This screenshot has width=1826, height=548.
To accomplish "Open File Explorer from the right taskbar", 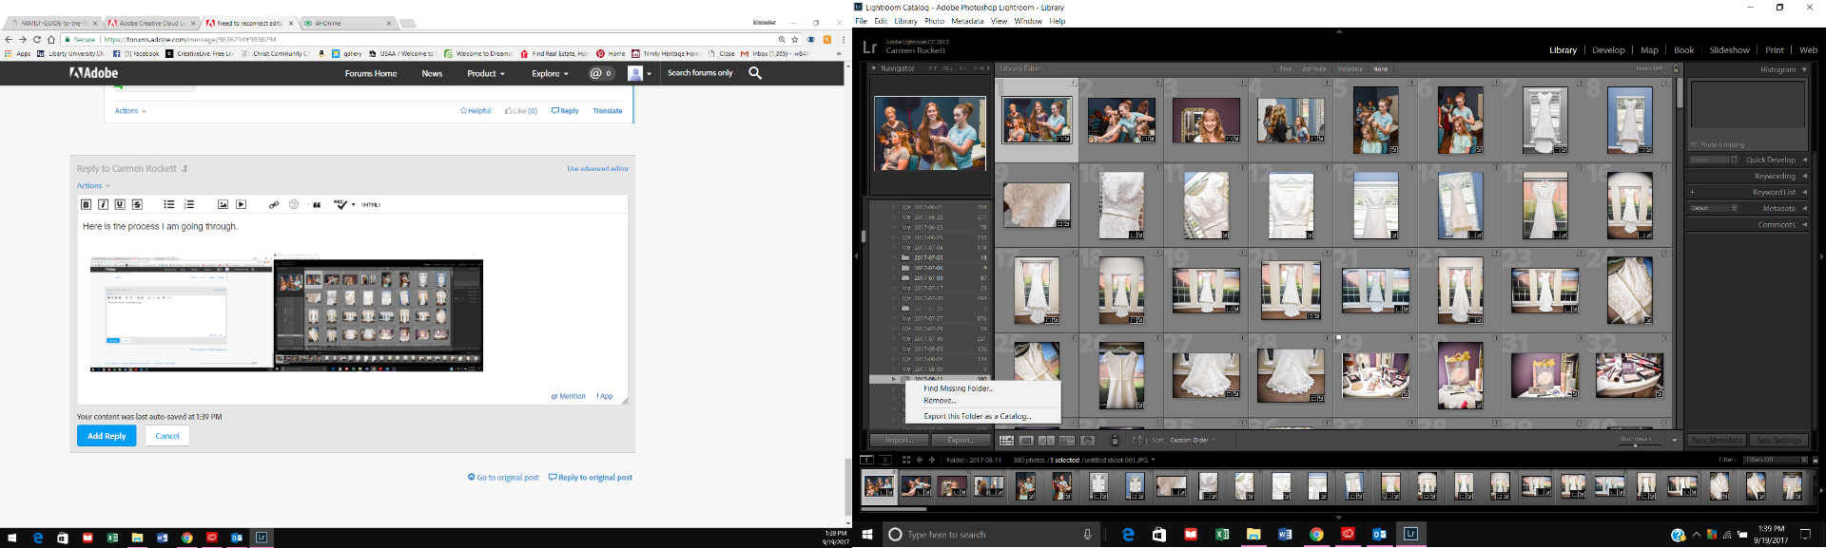I will tap(1253, 535).
